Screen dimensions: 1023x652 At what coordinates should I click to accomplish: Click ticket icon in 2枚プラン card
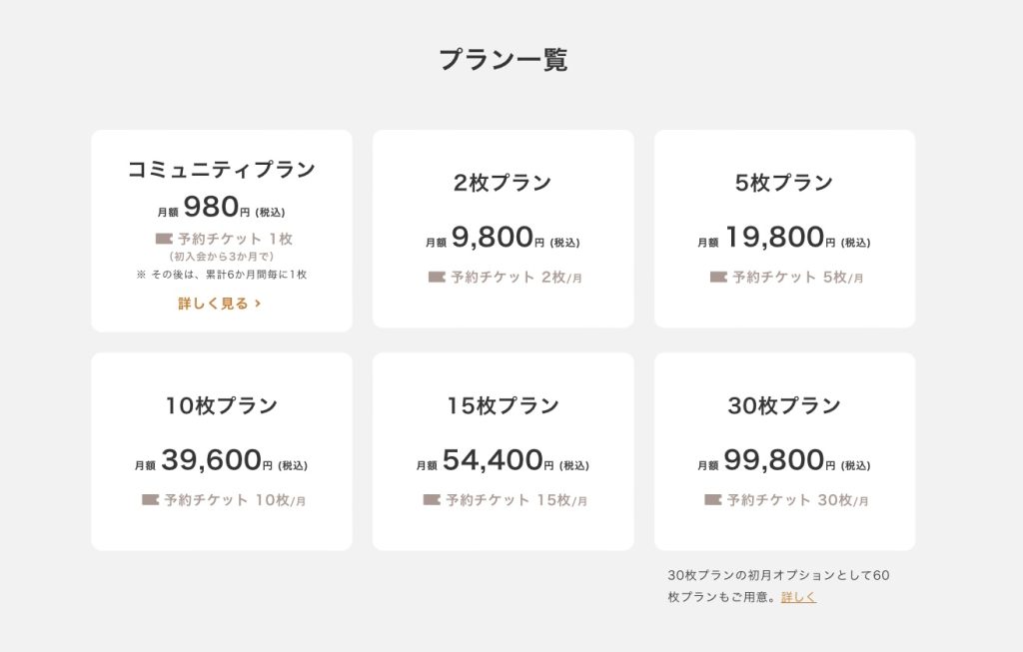tap(437, 278)
